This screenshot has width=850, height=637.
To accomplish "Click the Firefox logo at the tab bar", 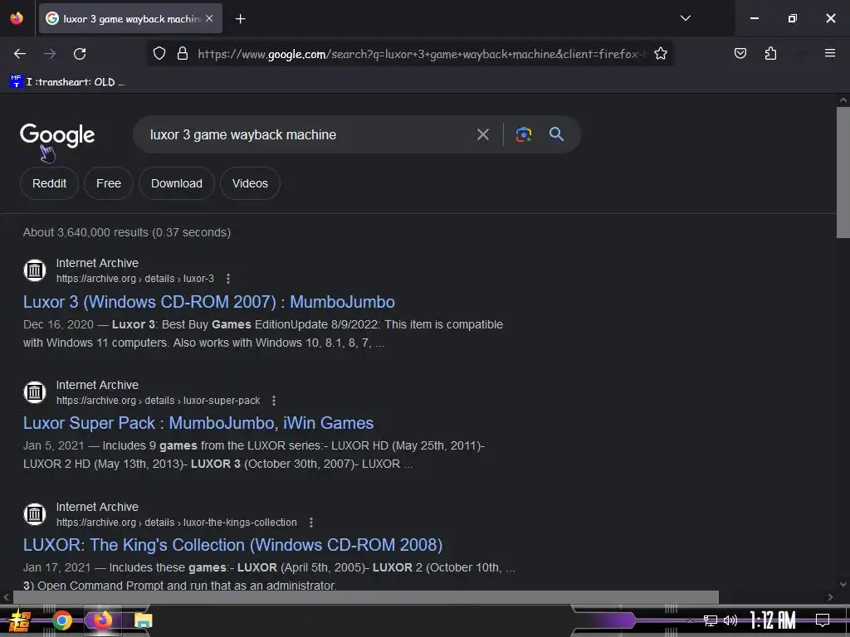I will click(17, 18).
